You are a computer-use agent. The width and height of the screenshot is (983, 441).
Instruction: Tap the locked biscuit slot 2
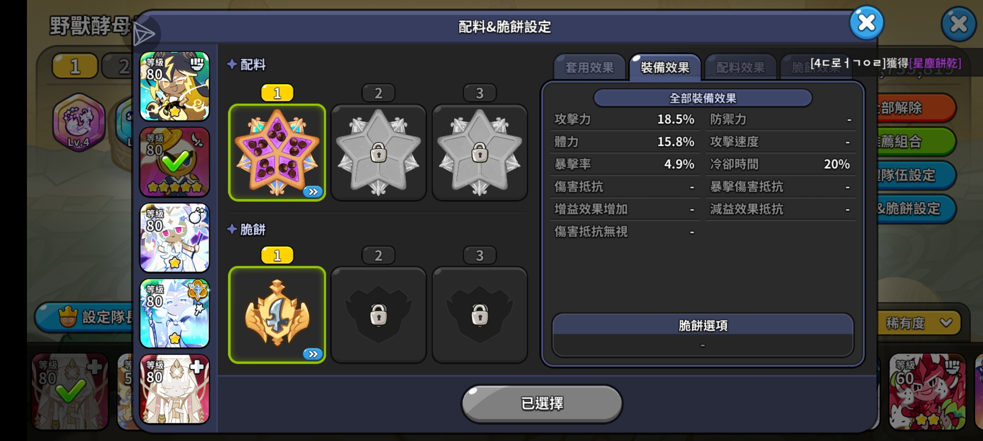378,315
